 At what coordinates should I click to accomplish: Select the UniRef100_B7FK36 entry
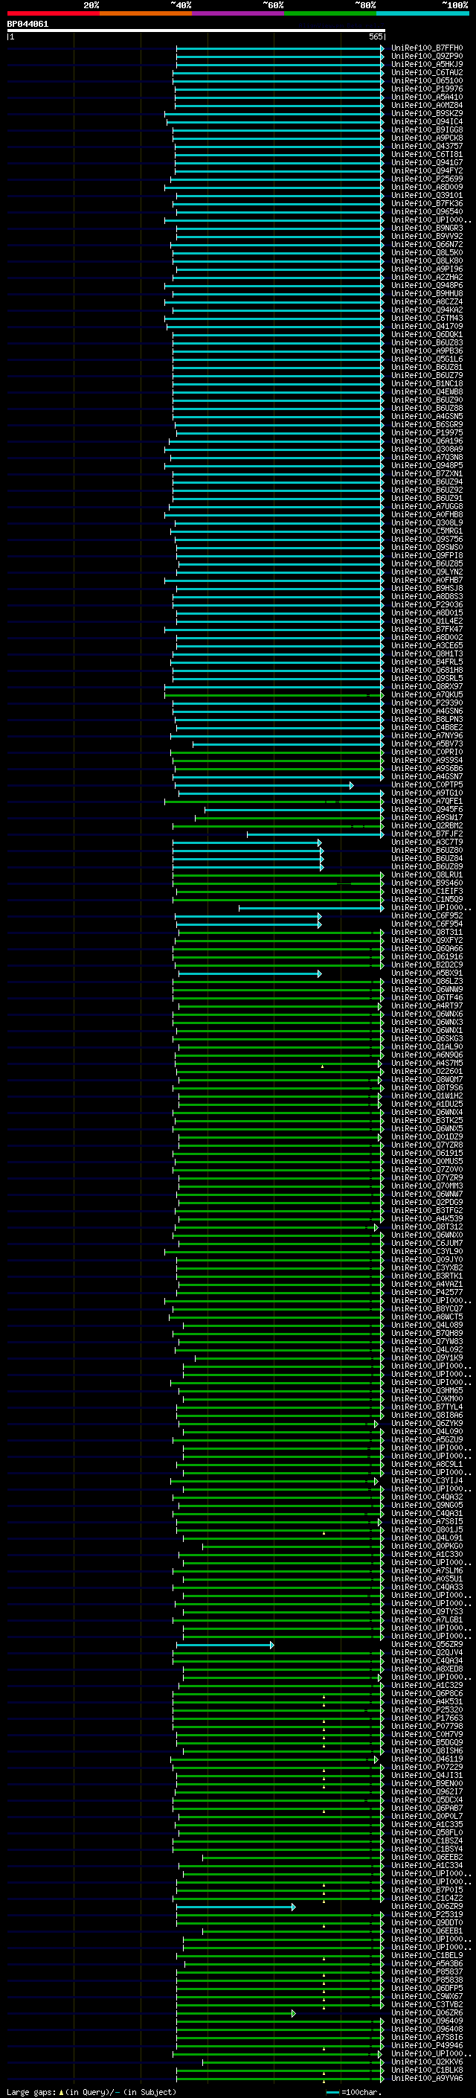click(426, 204)
